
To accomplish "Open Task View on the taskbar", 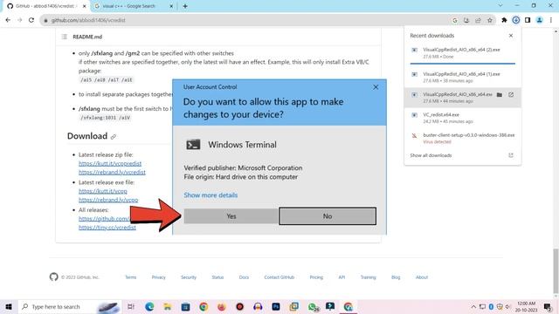I will (x=131, y=306).
